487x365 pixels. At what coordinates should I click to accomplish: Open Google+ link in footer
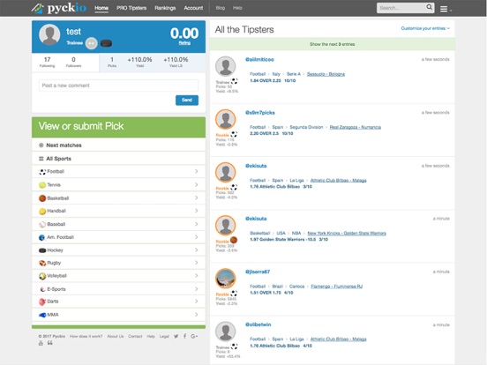click(x=194, y=336)
